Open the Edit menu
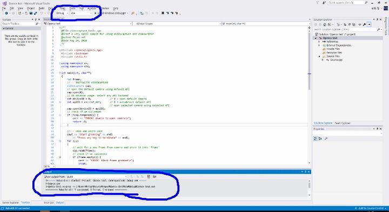 [x=12, y=8]
